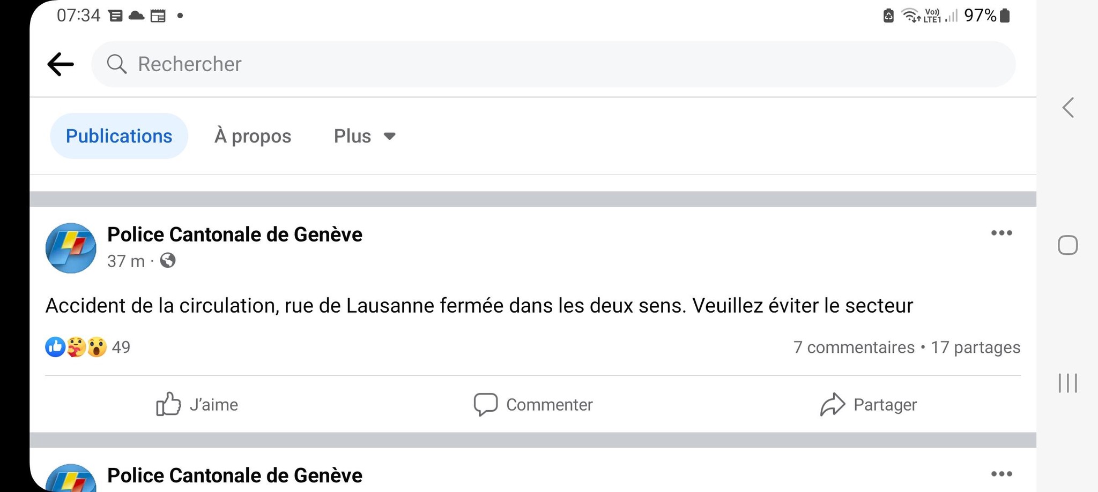Switch to the À propos tab
This screenshot has width=1098, height=492.
[x=253, y=136]
